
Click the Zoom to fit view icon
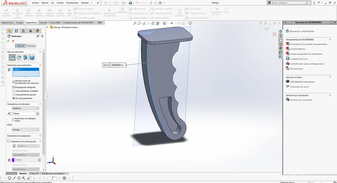click(135, 23)
